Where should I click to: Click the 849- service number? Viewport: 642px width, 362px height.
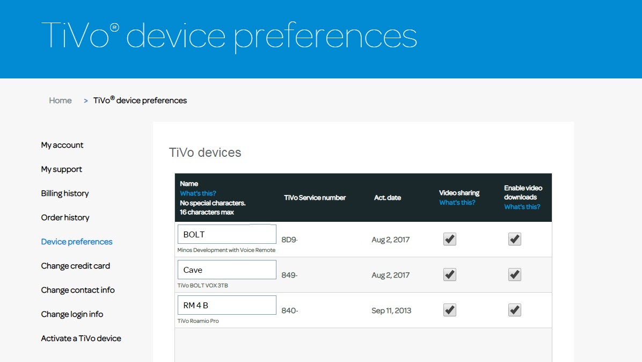point(289,275)
